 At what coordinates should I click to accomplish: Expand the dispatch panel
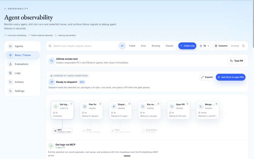pos(207,77)
